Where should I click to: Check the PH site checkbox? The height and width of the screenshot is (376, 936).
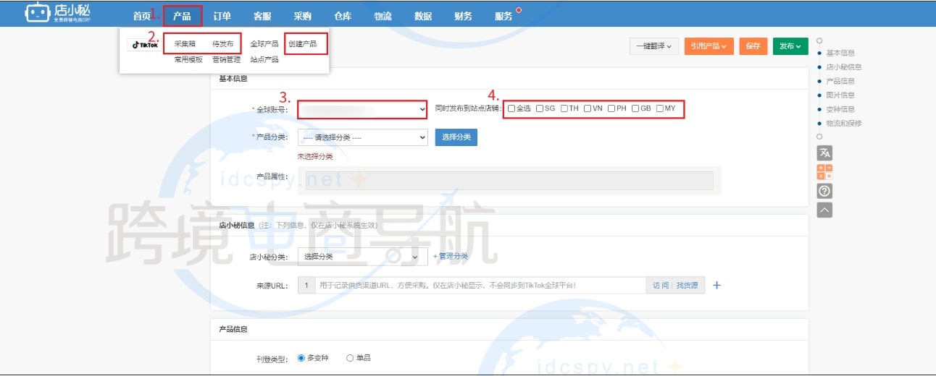(612, 108)
